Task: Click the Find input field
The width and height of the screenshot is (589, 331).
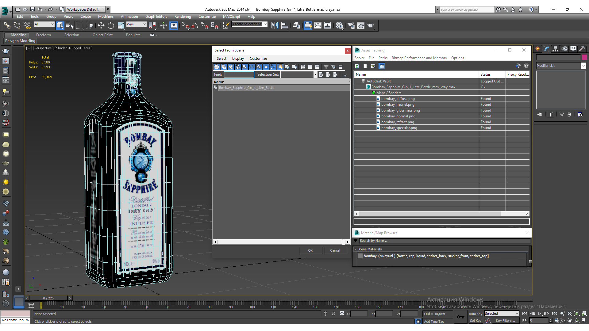Action: click(239, 74)
